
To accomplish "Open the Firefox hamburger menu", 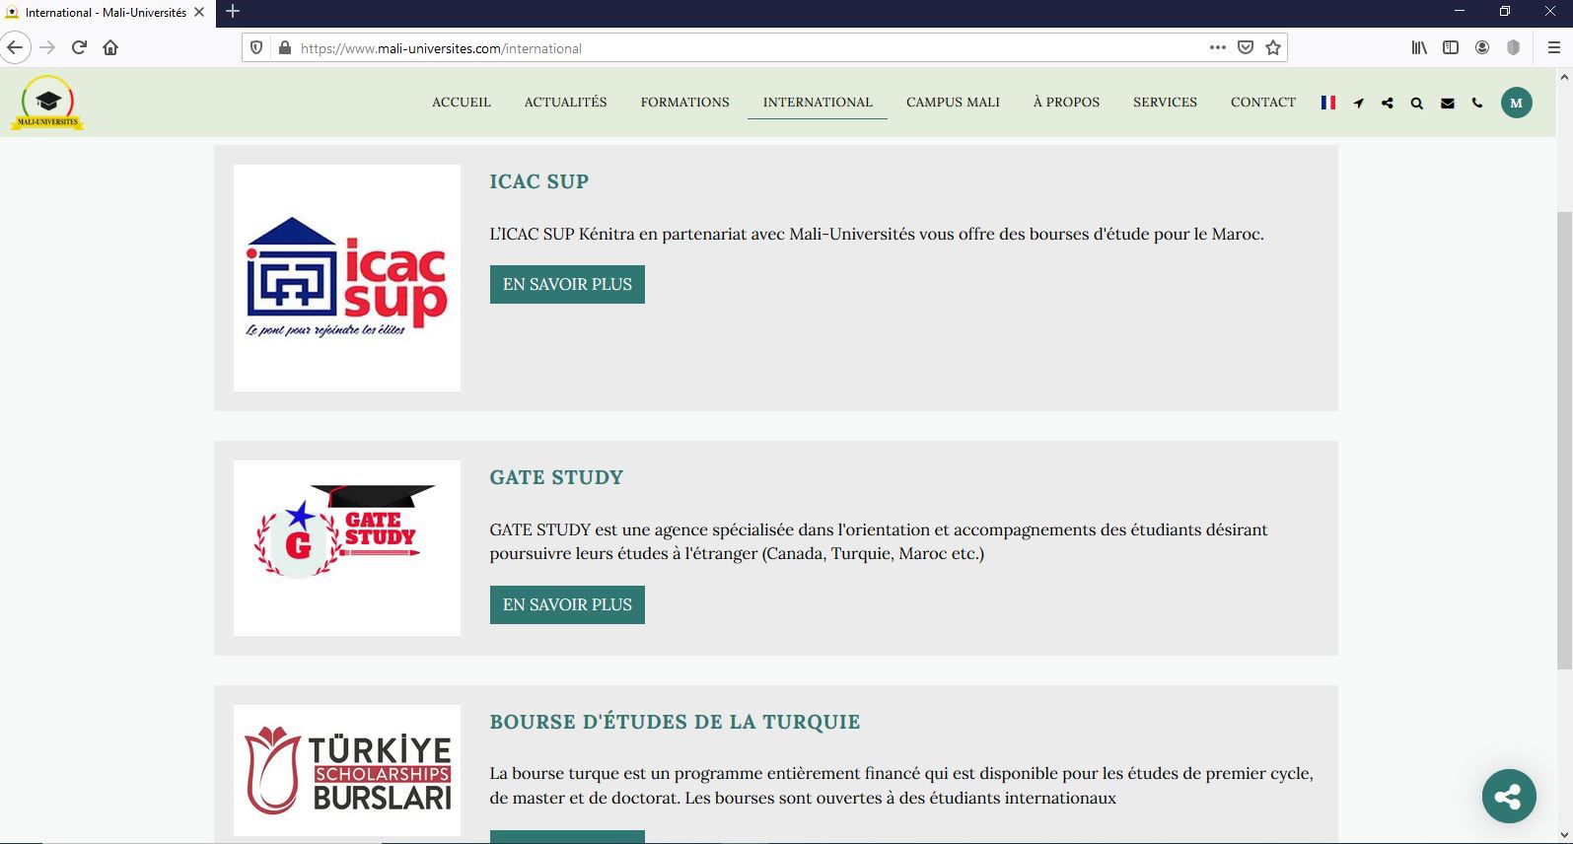I will coord(1553,47).
